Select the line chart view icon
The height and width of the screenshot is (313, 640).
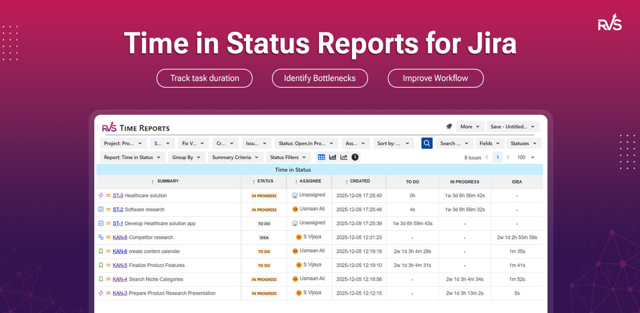[x=343, y=157]
